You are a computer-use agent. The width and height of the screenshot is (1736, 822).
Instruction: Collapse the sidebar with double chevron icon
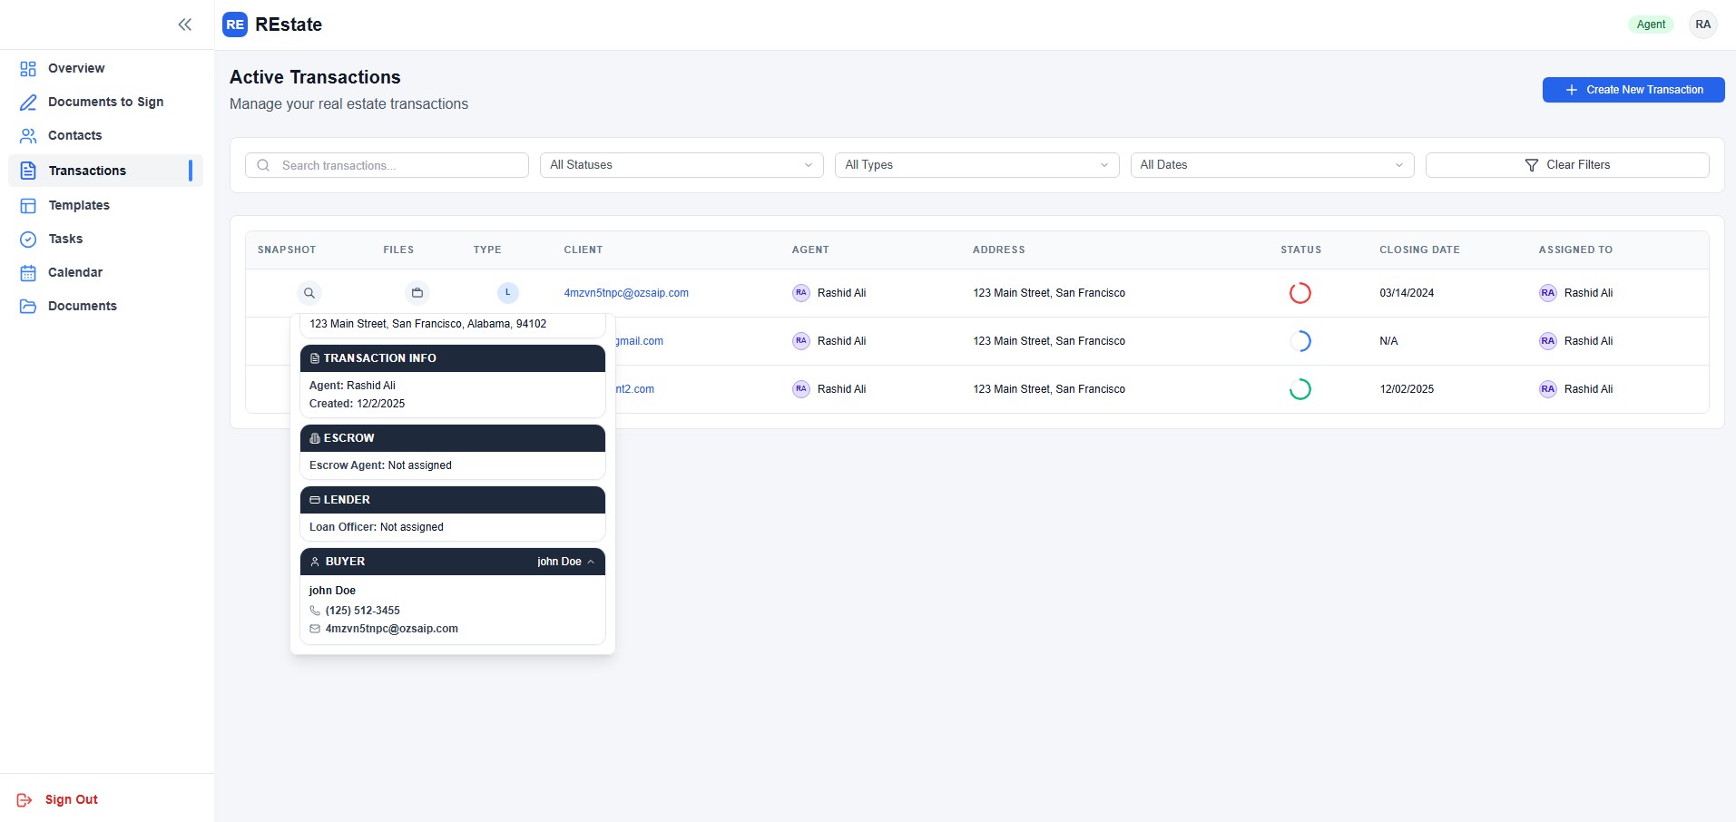[185, 24]
